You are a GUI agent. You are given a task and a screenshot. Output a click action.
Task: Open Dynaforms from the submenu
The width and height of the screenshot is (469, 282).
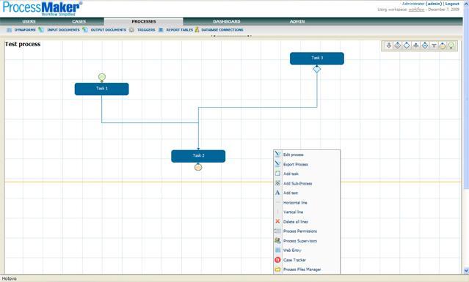point(25,30)
